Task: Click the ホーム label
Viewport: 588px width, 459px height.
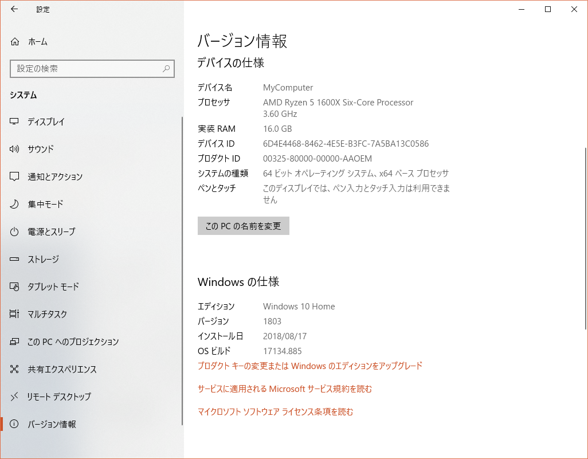Action: (x=38, y=42)
